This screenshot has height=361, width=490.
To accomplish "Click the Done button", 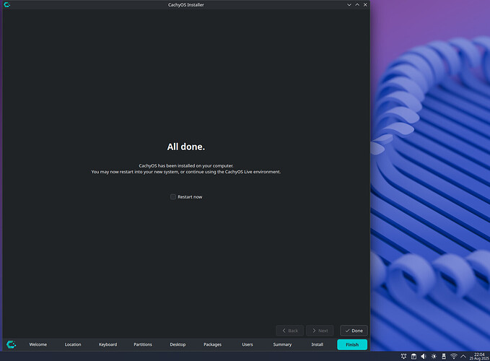I will tap(354, 331).
